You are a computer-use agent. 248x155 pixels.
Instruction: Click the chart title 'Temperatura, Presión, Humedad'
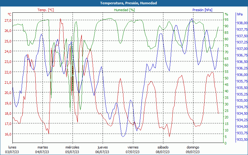pyautogui.click(x=128, y=3)
